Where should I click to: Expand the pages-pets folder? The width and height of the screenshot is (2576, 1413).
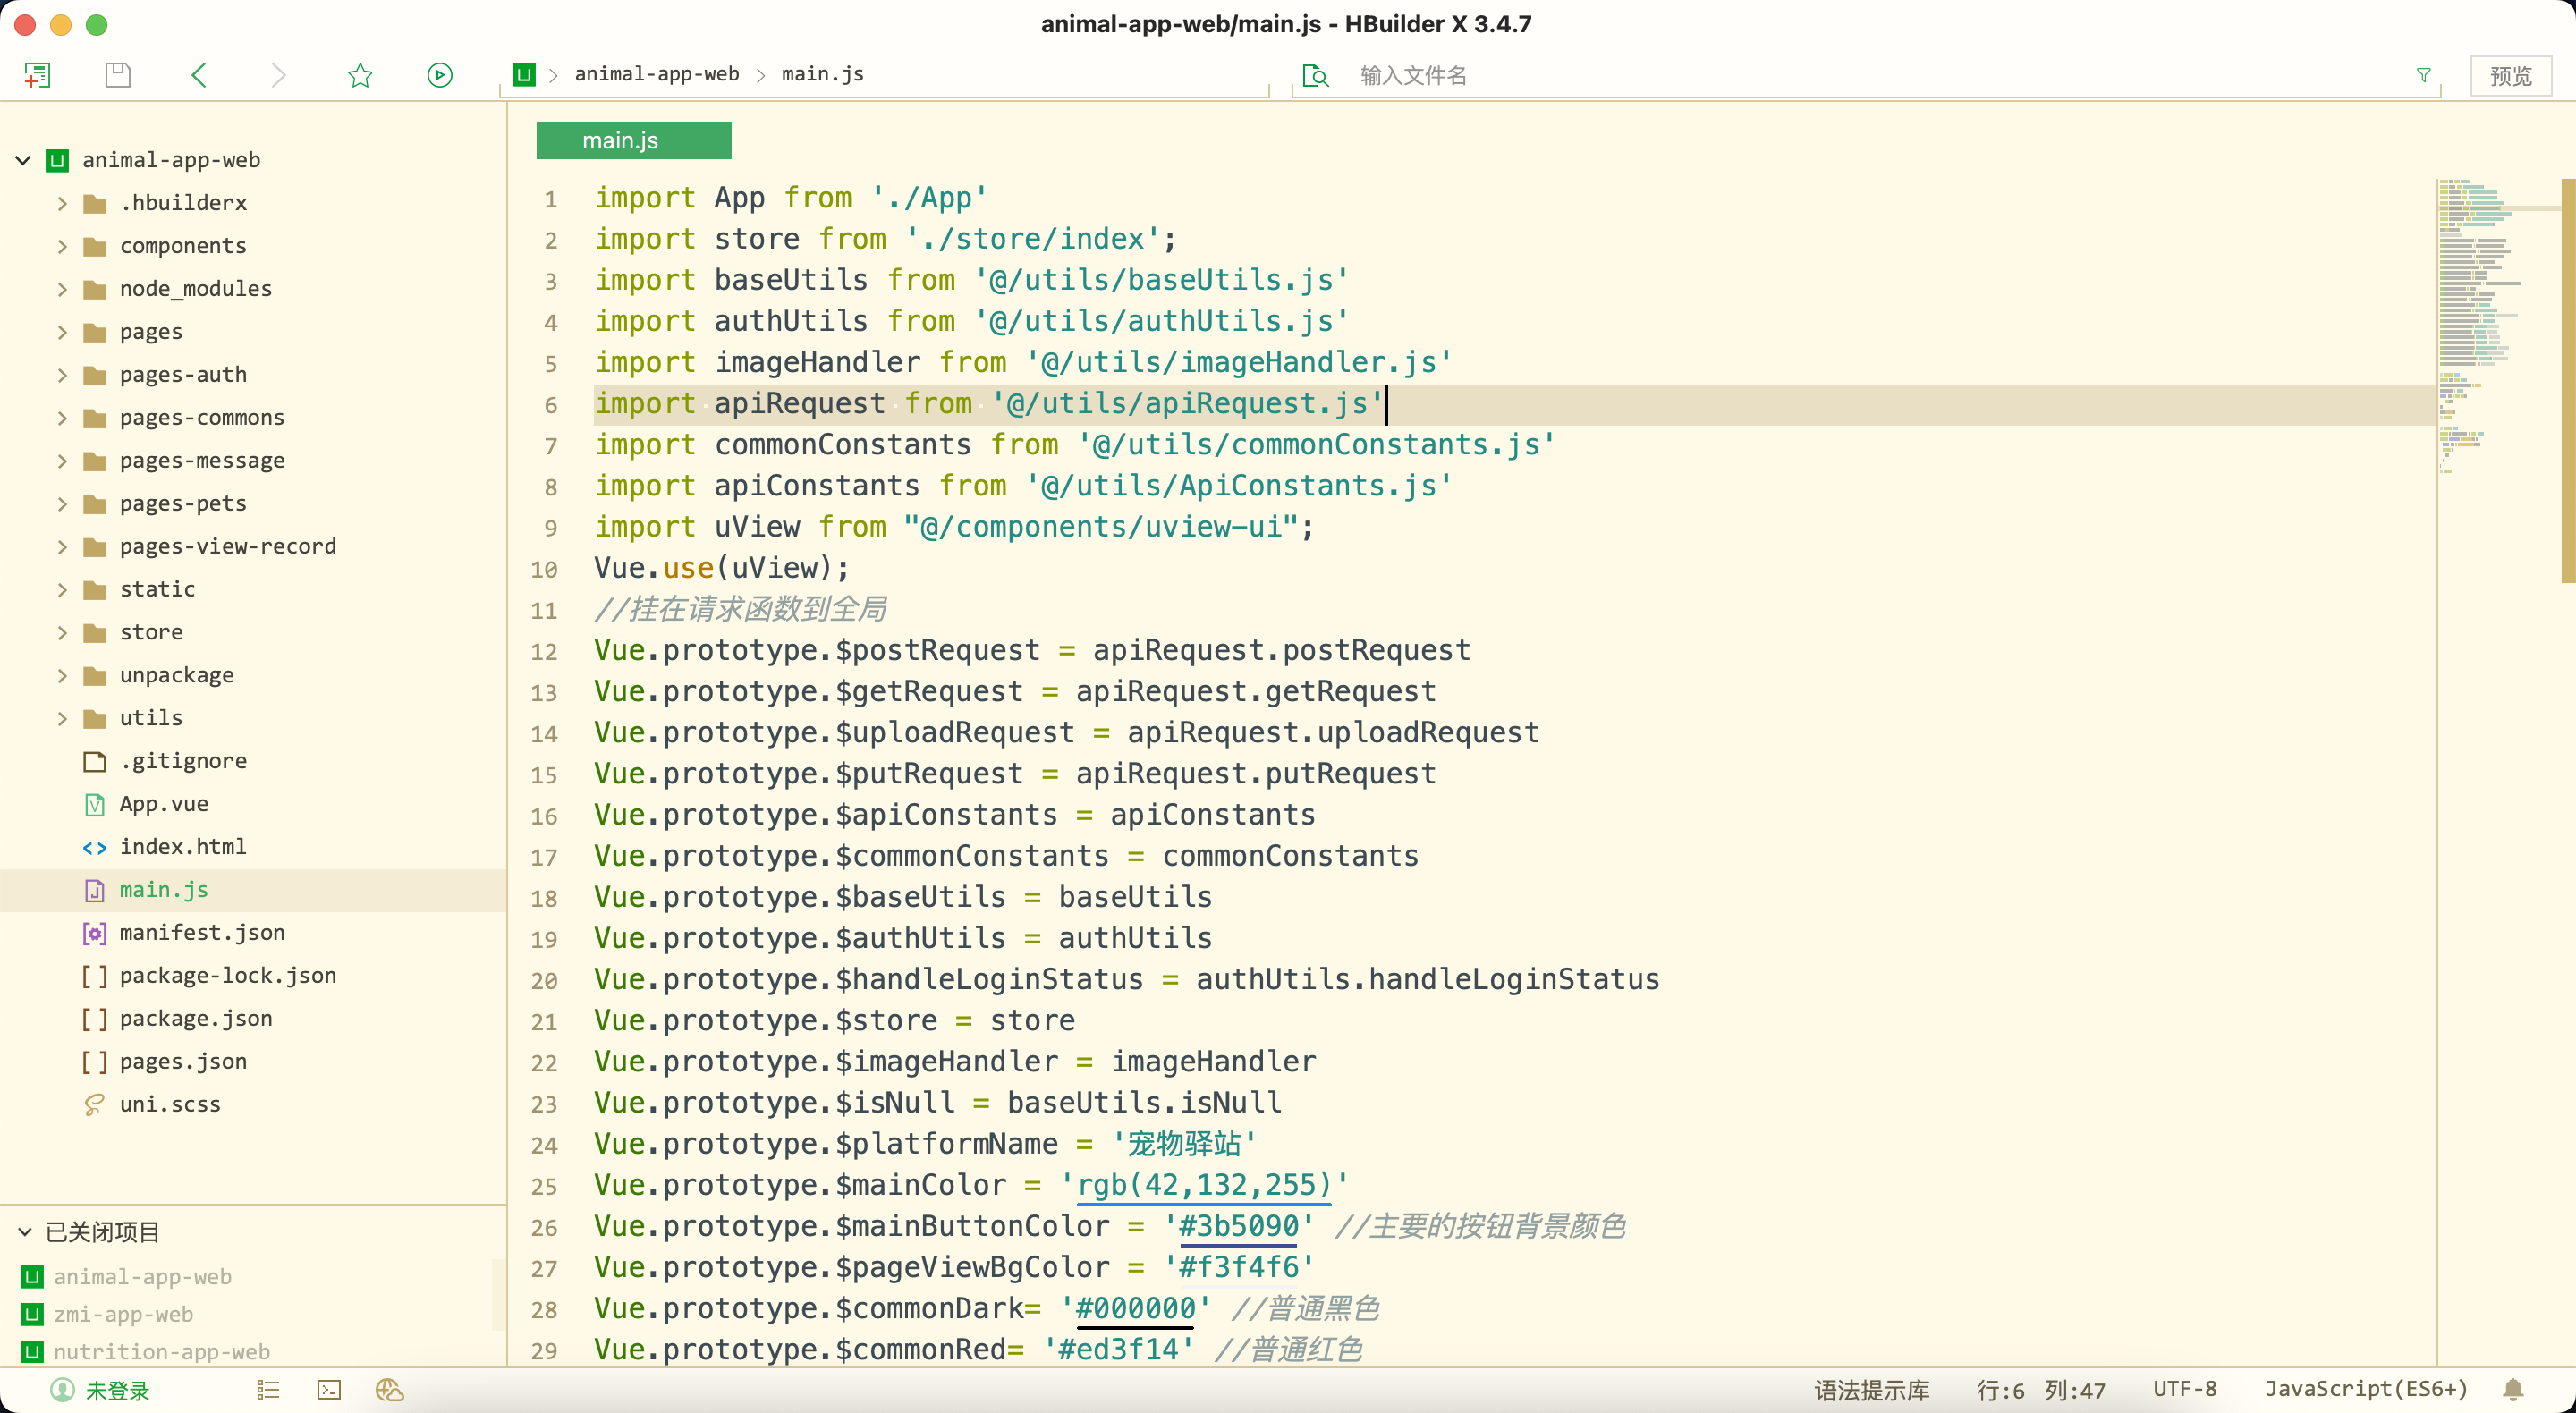tap(62, 504)
